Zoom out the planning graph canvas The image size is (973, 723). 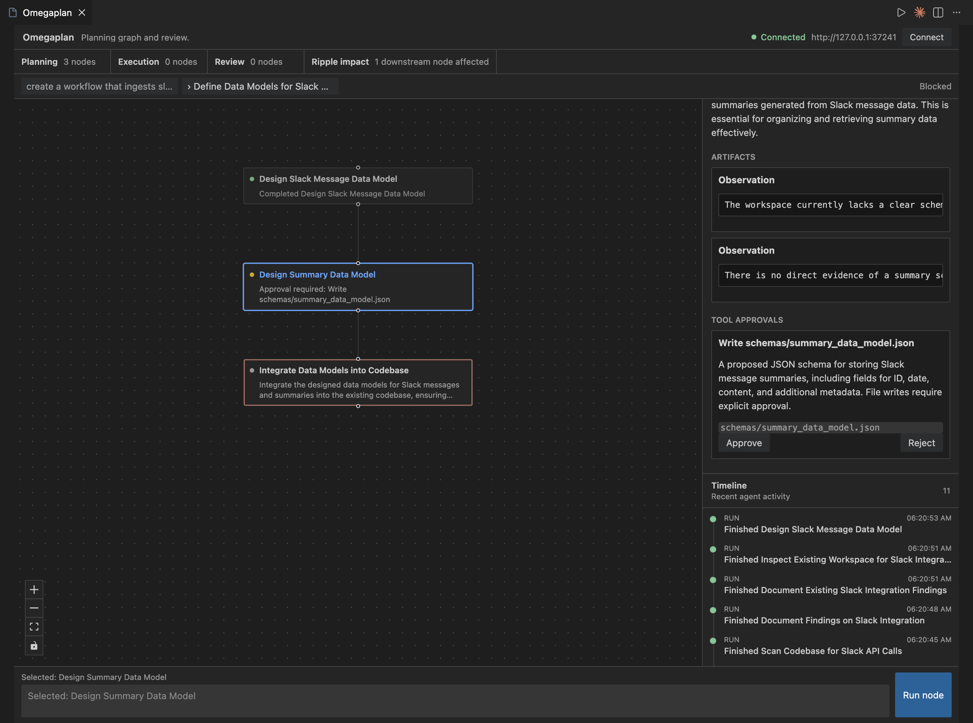click(x=34, y=608)
